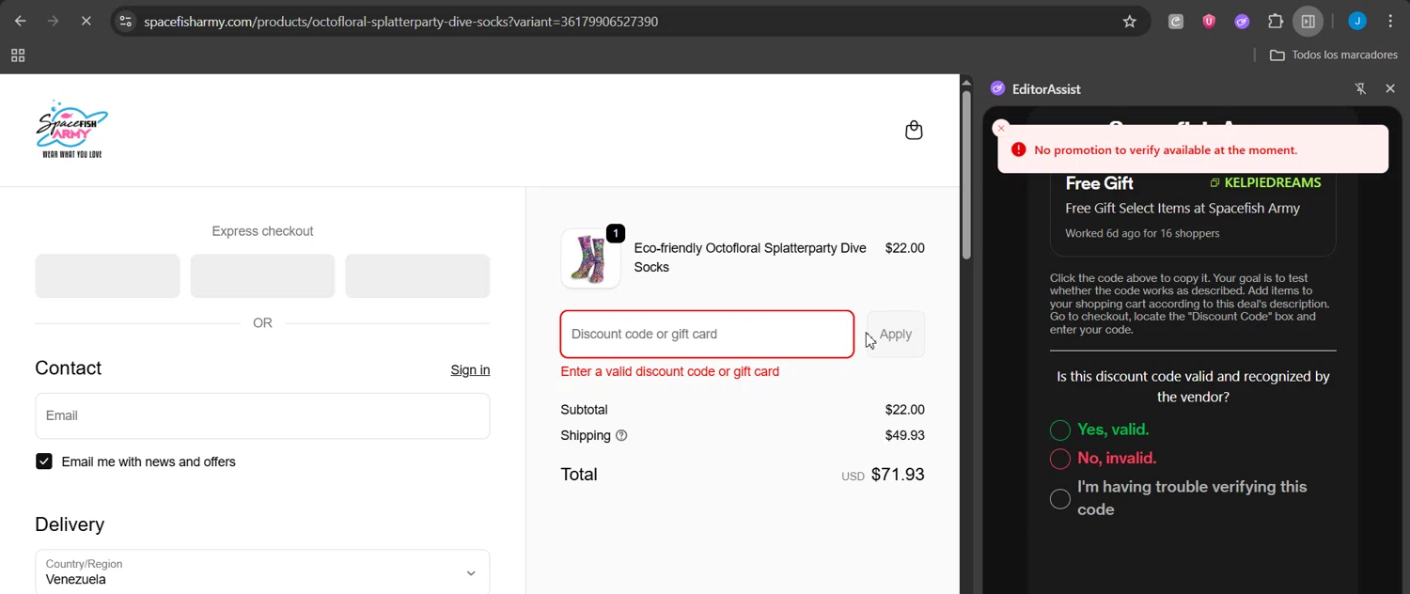
Task: Click the Worked 6d ago for 16 shoppers text
Action: [x=1142, y=233]
